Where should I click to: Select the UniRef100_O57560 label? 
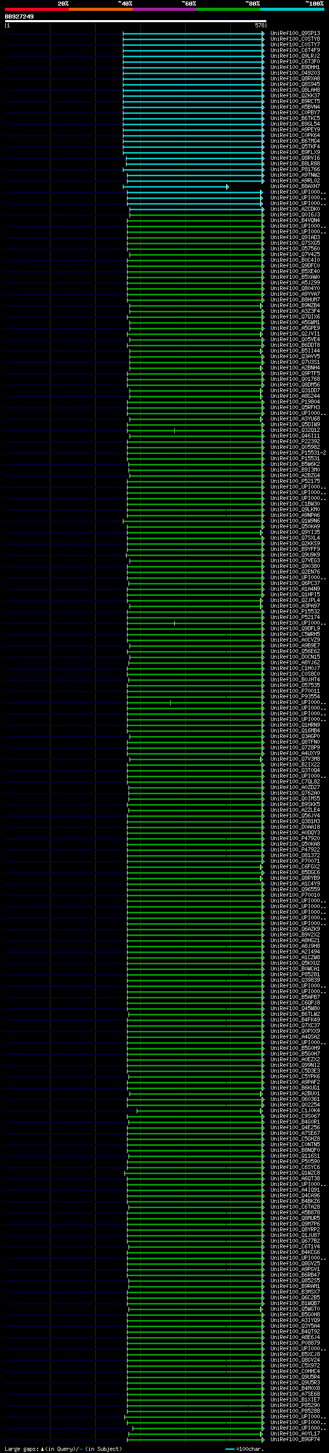295,248
